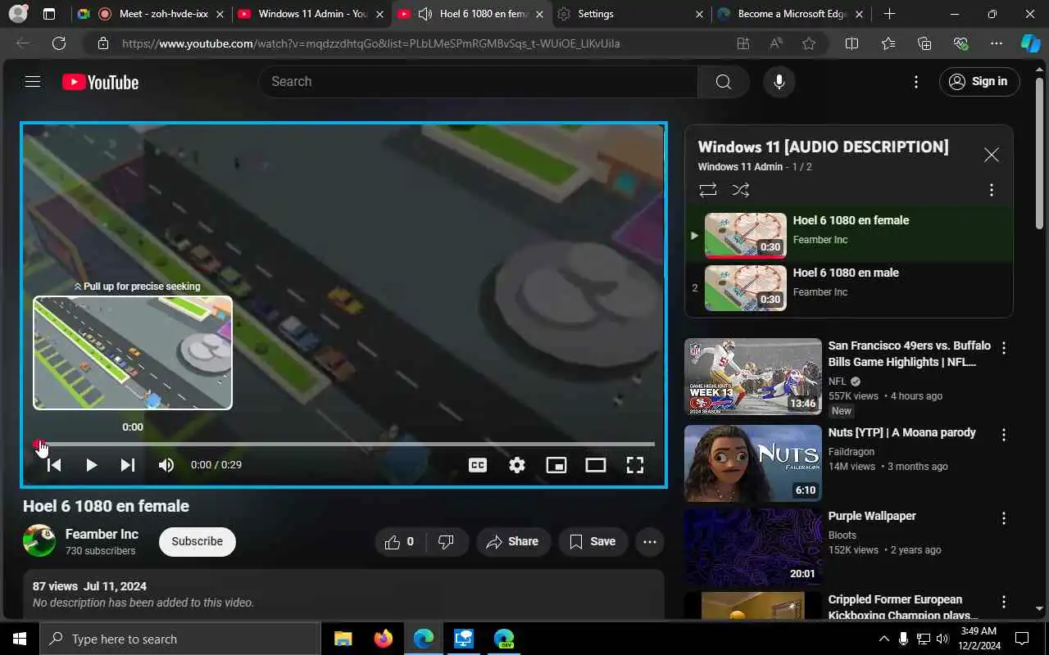1049x655 pixels.
Task: Open Copilot sidebar
Action: pos(1030,44)
